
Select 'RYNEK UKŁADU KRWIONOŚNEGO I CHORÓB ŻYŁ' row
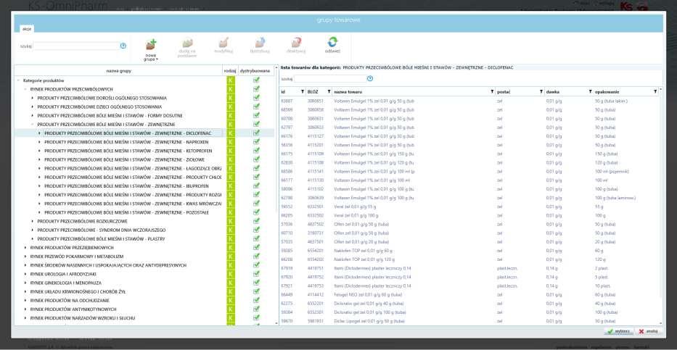[x=78, y=292]
